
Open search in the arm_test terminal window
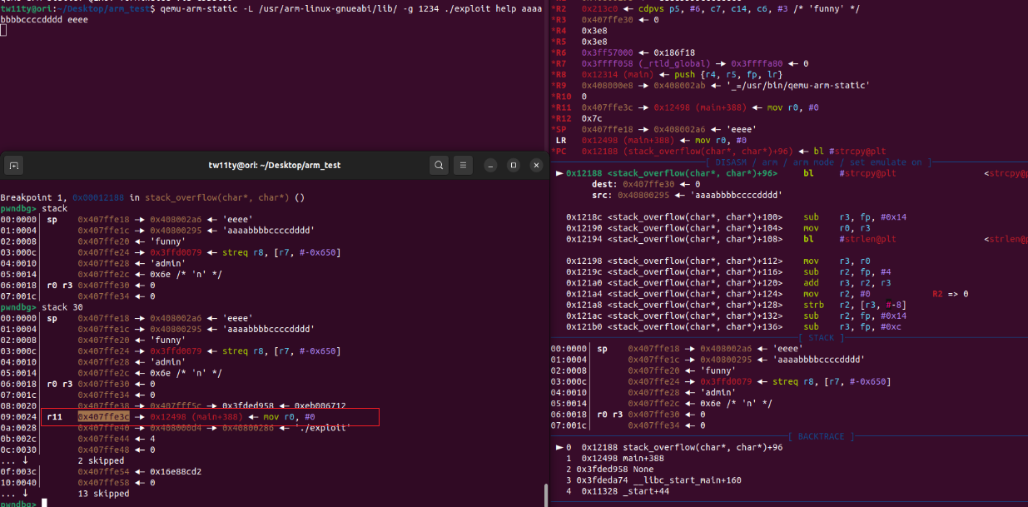click(x=439, y=165)
